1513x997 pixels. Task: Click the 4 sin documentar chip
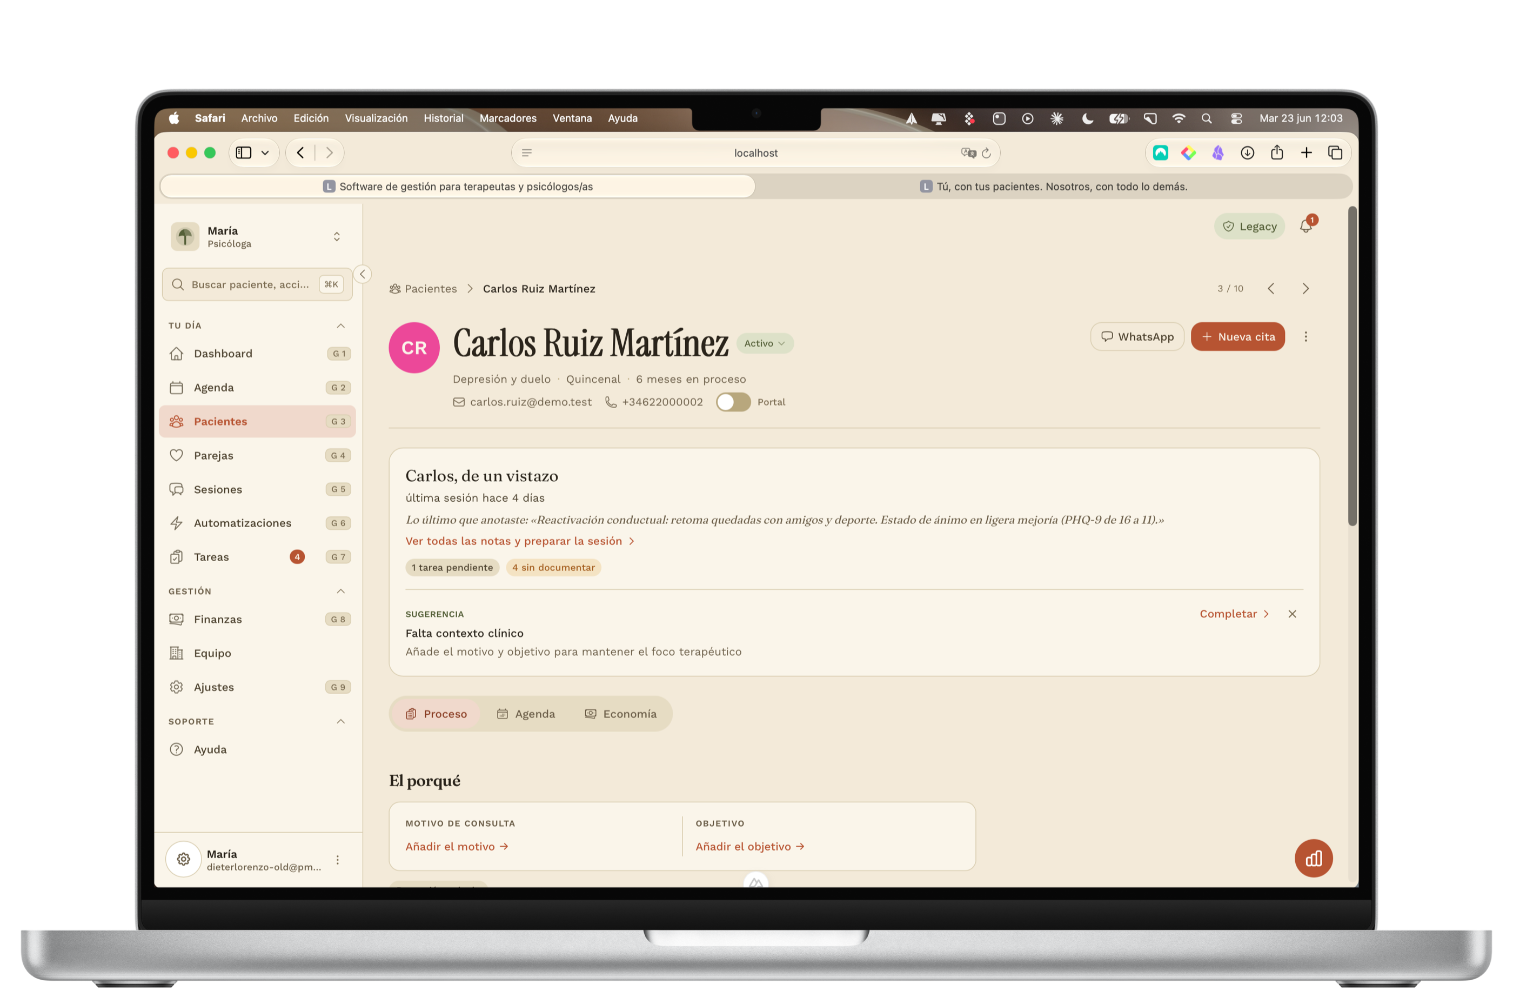[553, 567]
